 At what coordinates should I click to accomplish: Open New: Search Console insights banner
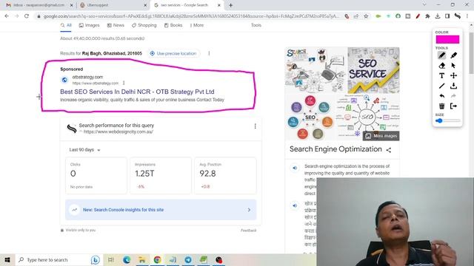[161, 210]
